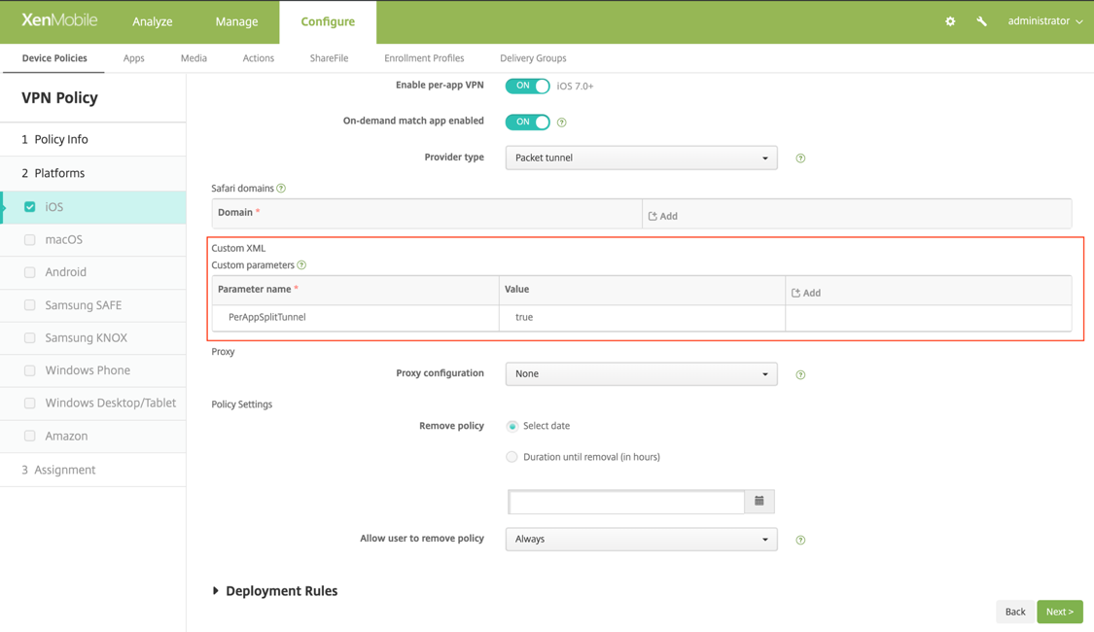Click the 'true' value cell
This screenshot has height=632, width=1094.
coord(642,317)
